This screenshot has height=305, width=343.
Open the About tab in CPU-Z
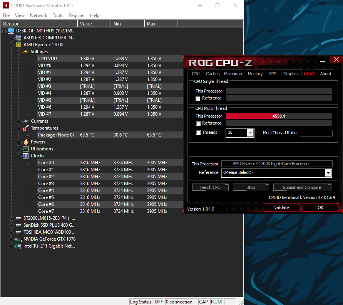click(x=326, y=74)
